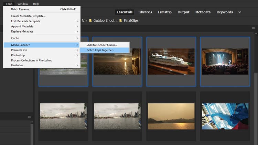Switch to the Essentials workspace
Viewport: 258px width, 145px height.
(x=125, y=12)
